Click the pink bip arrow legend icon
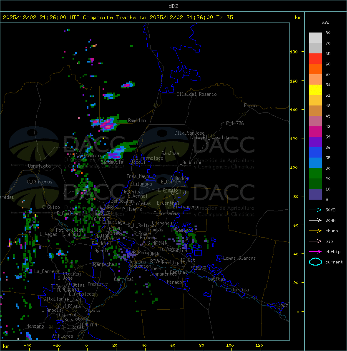 [315, 241]
